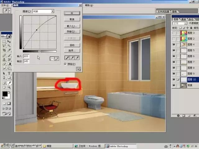The height and width of the screenshot is (149, 199).
Task: Click the 自动 auto button
Action: click(x=72, y=45)
